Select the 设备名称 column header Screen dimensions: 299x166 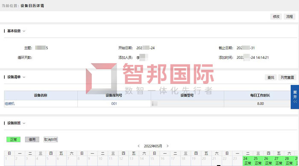[41, 95]
